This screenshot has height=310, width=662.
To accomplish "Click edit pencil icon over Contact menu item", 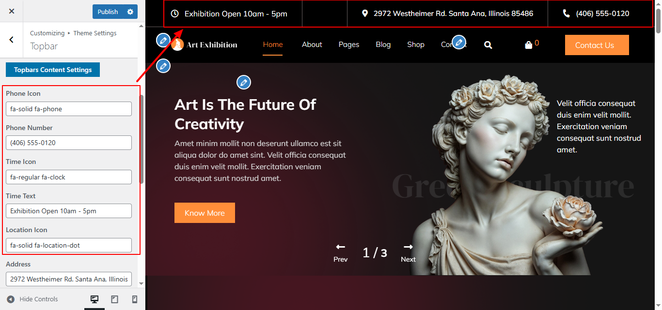I will click(459, 42).
